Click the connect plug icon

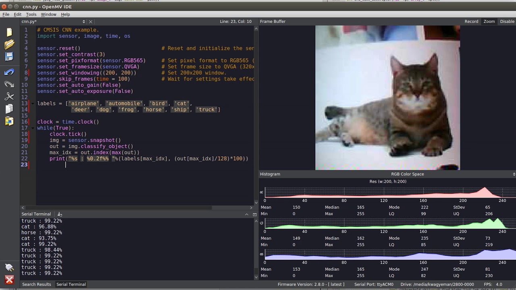9,267
